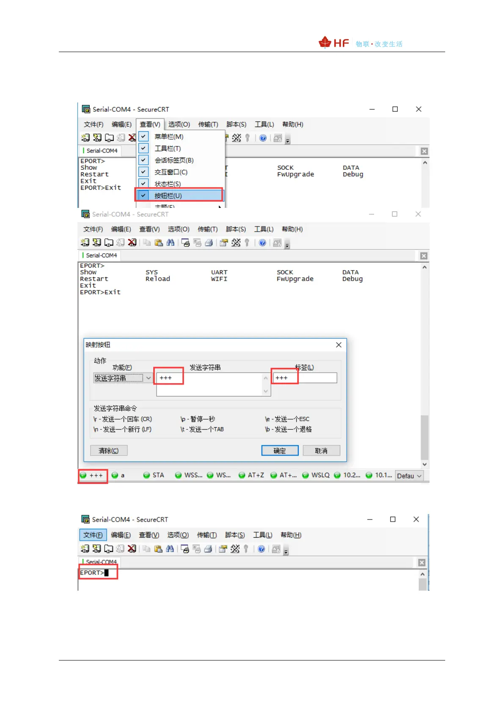Click blue Help icon in the open 查看 menu window toolbar

click(263, 138)
